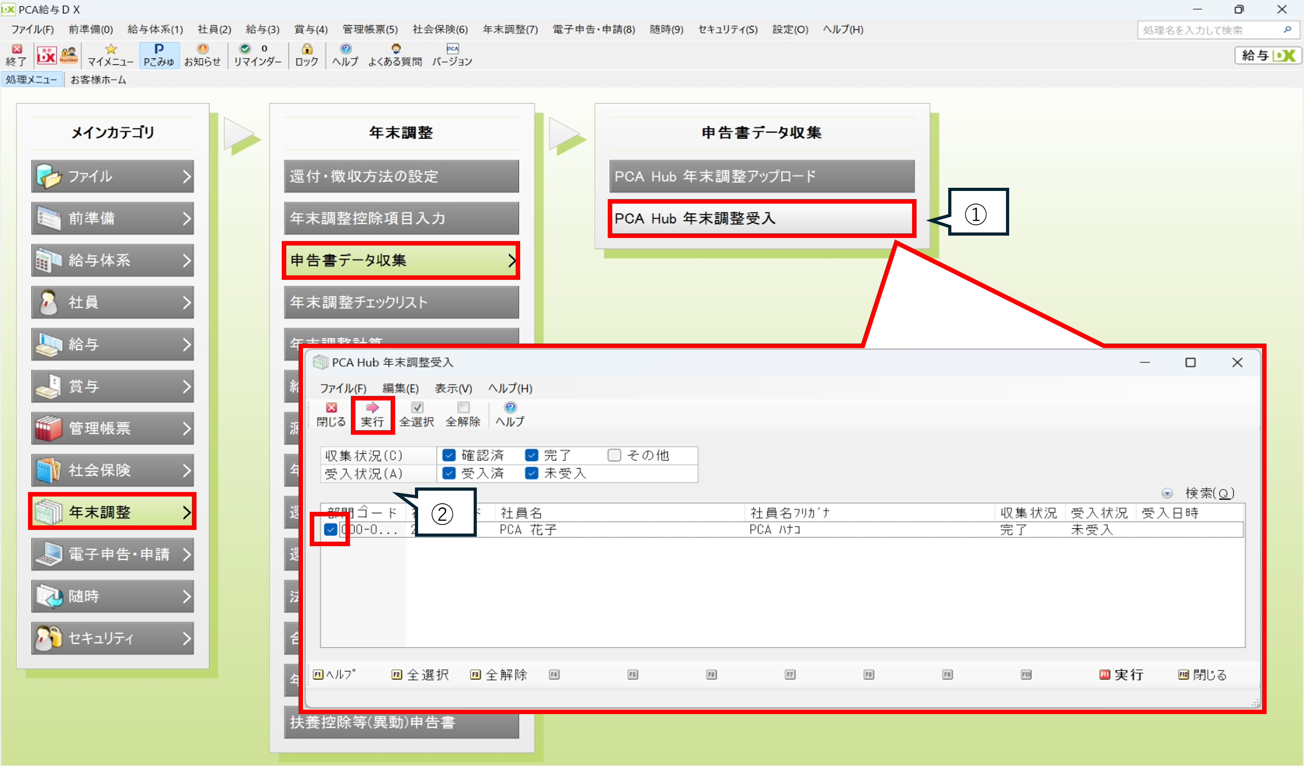The height and width of the screenshot is (766, 1304).
Task: Open ヘルプ icon in main toolbar
Action: [345, 55]
